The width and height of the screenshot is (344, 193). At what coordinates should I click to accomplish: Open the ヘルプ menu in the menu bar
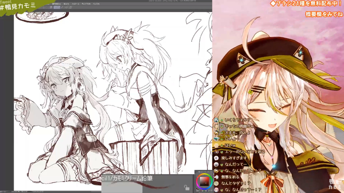pyautogui.click(x=96, y=4)
